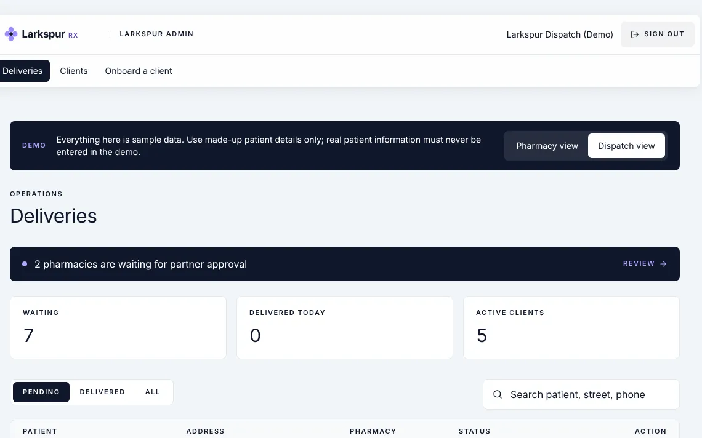The image size is (702, 438).
Task: Click the search magnifier icon
Action: 498,394
